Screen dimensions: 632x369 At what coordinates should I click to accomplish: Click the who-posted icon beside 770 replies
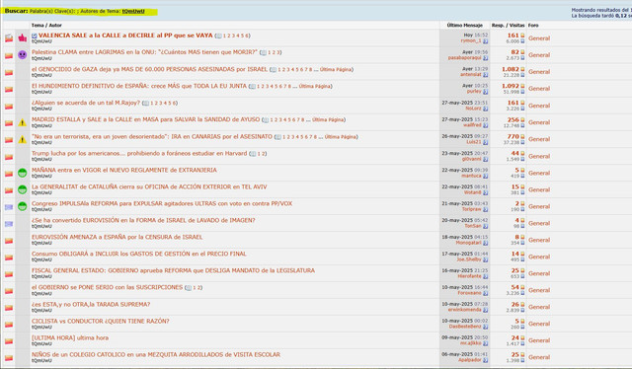click(522, 136)
